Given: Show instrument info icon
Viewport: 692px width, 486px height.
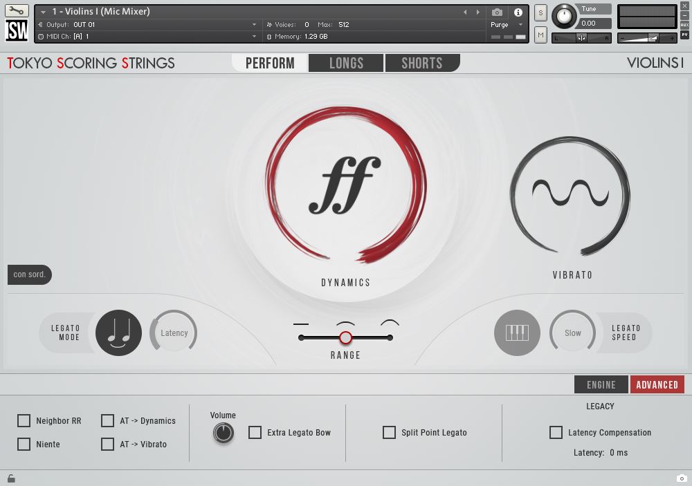Looking at the screenshot, I should 518,12.
